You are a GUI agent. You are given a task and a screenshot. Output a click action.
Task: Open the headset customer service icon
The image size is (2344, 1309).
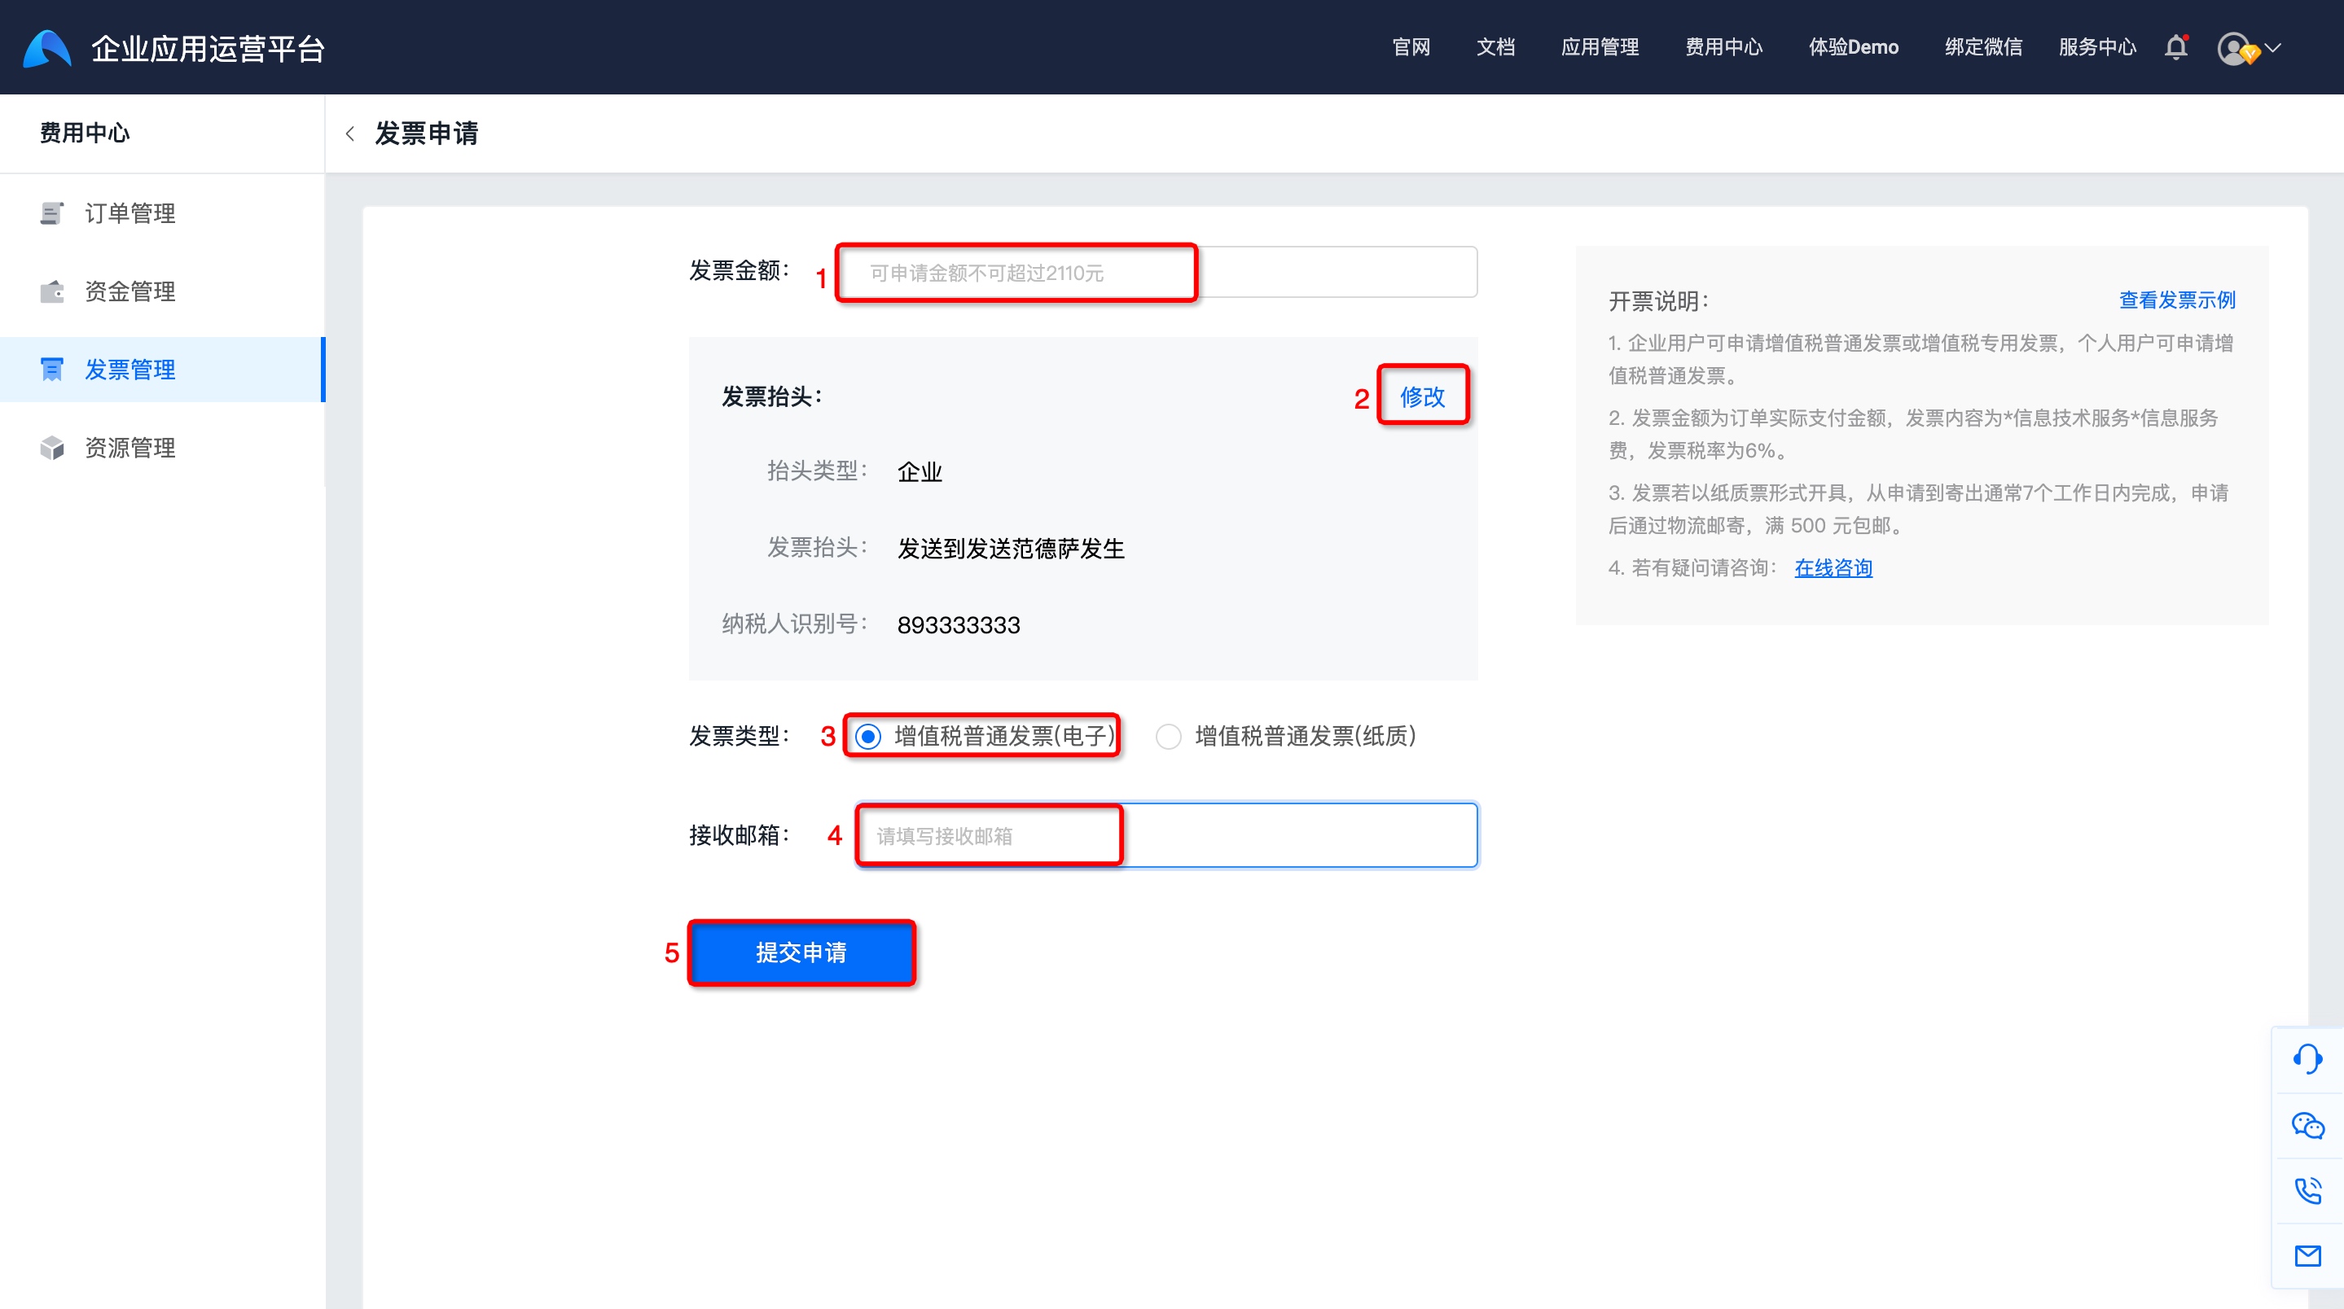(x=2307, y=1060)
